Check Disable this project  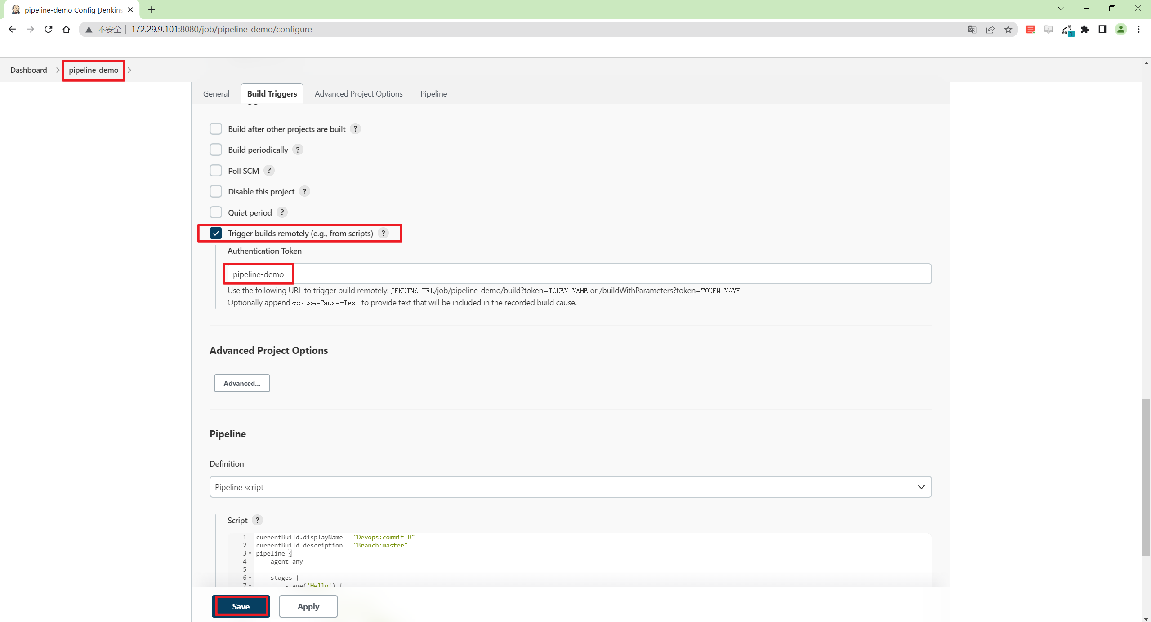tap(216, 191)
